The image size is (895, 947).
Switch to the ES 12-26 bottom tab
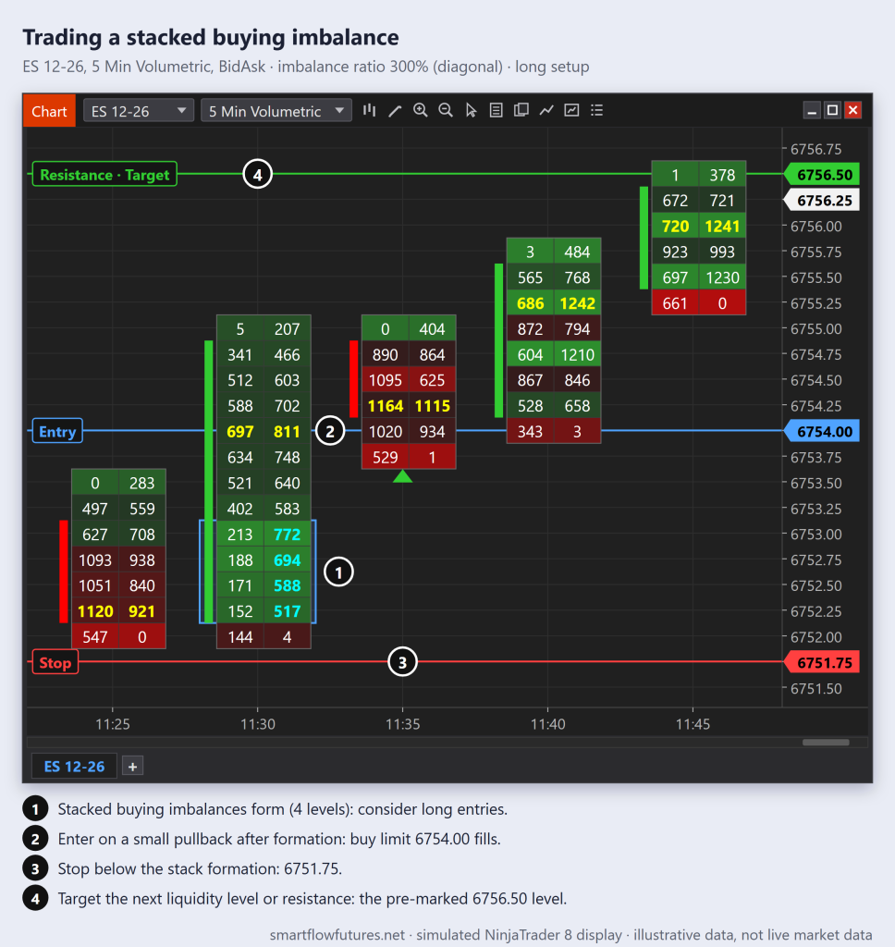tap(74, 767)
